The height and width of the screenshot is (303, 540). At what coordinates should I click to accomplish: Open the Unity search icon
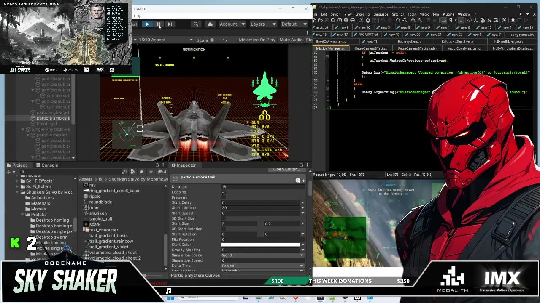196,24
